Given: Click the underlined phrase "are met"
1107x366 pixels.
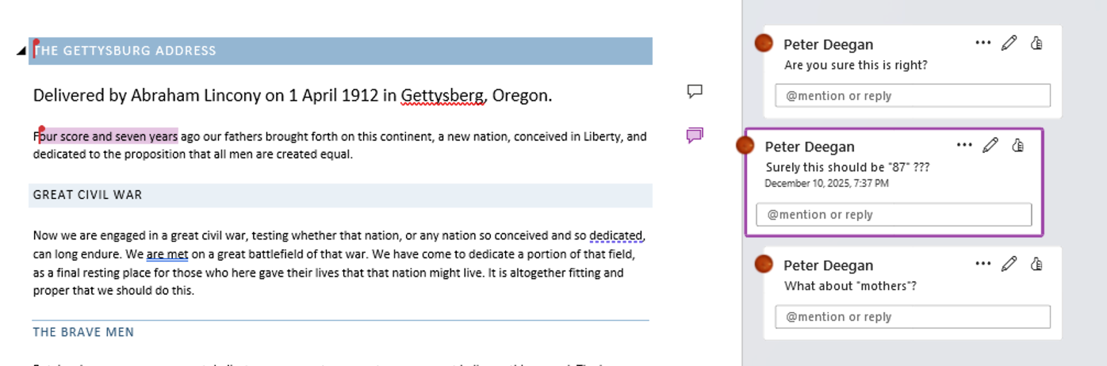Looking at the screenshot, I should [167, 255].
